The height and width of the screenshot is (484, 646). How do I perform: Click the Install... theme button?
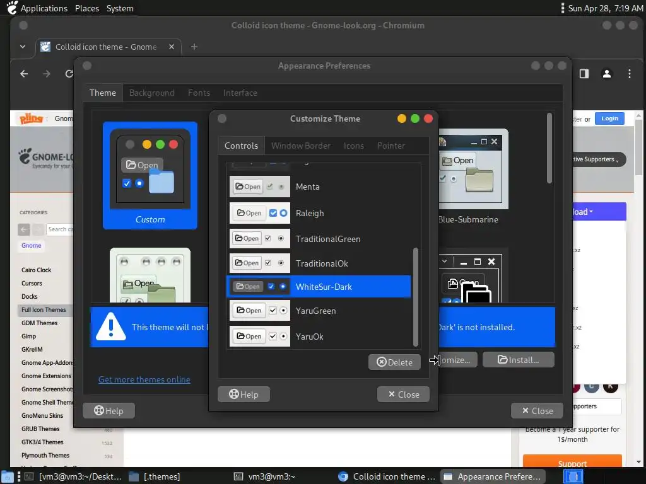[519, 360]
